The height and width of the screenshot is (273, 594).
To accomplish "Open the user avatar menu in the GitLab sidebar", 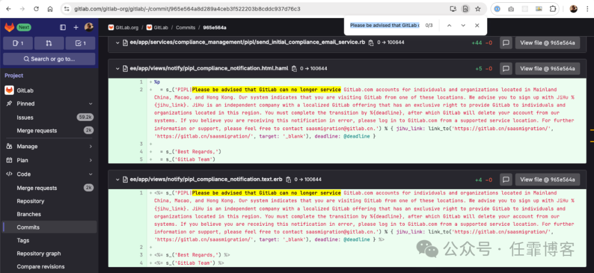I will (89, 27).
